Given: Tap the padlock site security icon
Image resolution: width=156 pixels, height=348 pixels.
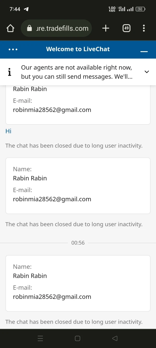Looking at the screenshot, I should coord(29,28).
